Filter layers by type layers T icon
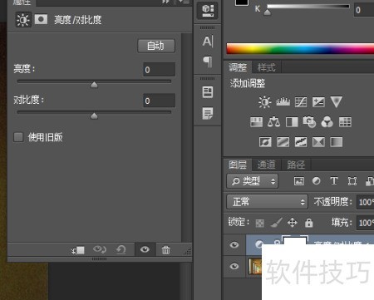 [x=334, y=181]
